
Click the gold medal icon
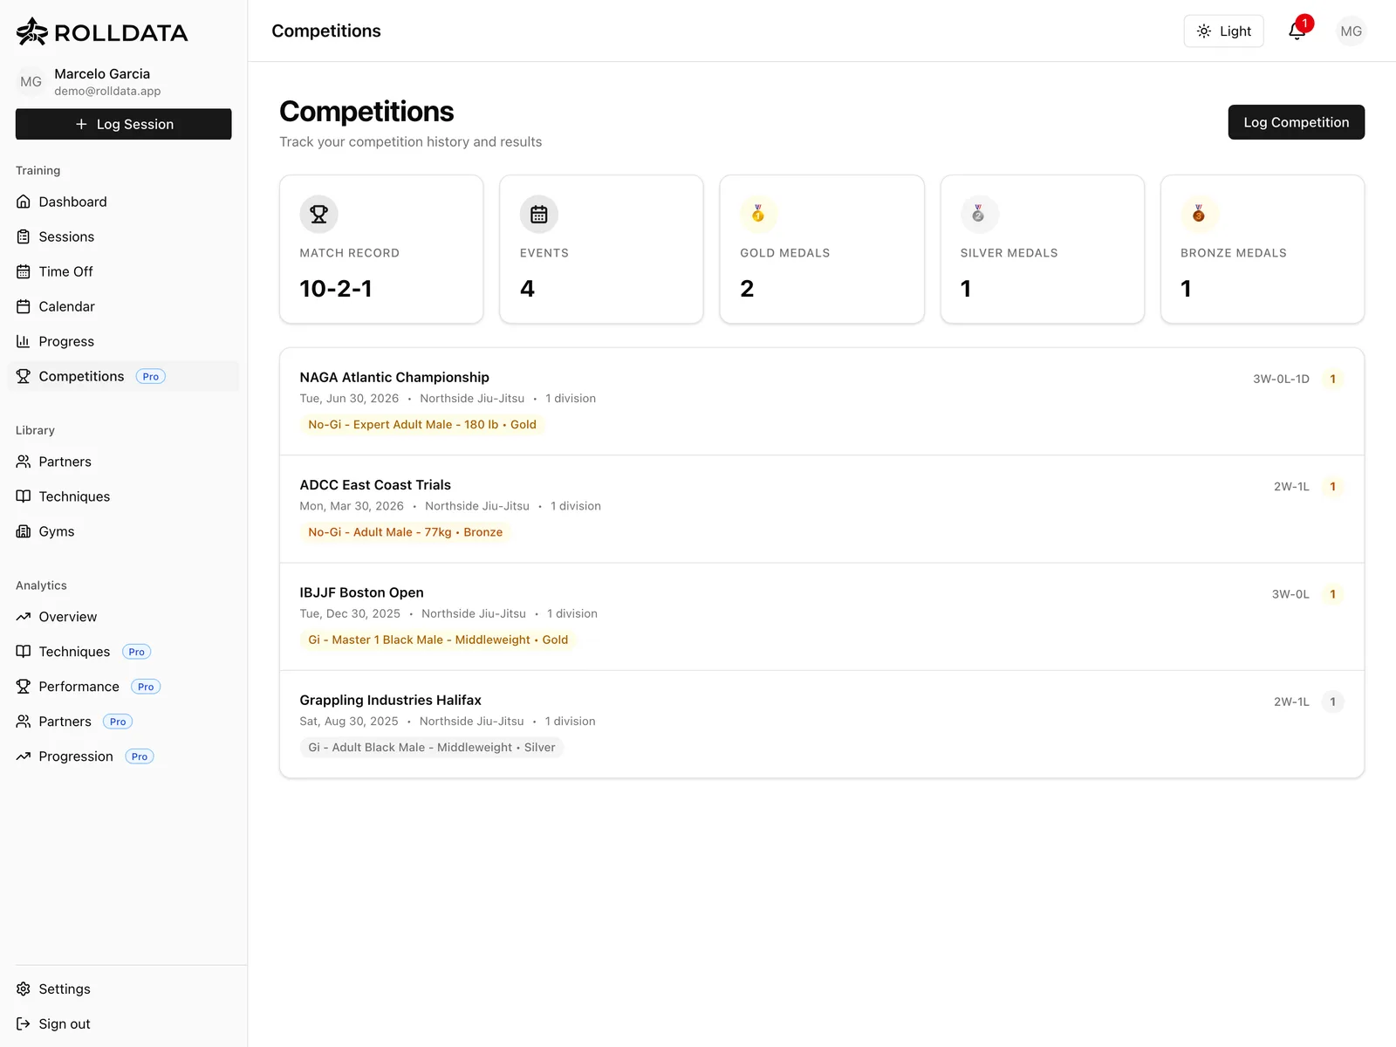pyautogui.click(x=758, y=214)
